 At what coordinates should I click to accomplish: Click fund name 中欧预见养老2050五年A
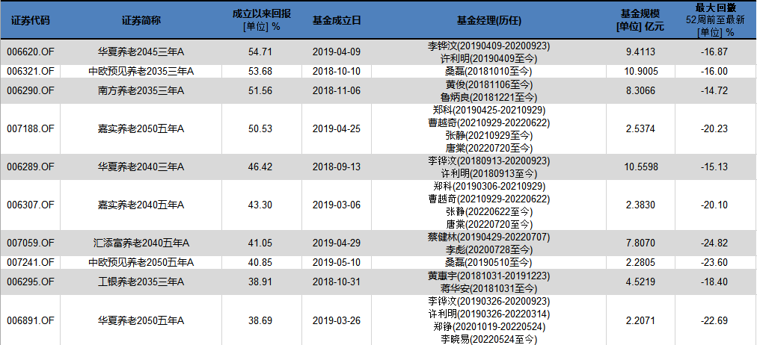tap(141, 262)
